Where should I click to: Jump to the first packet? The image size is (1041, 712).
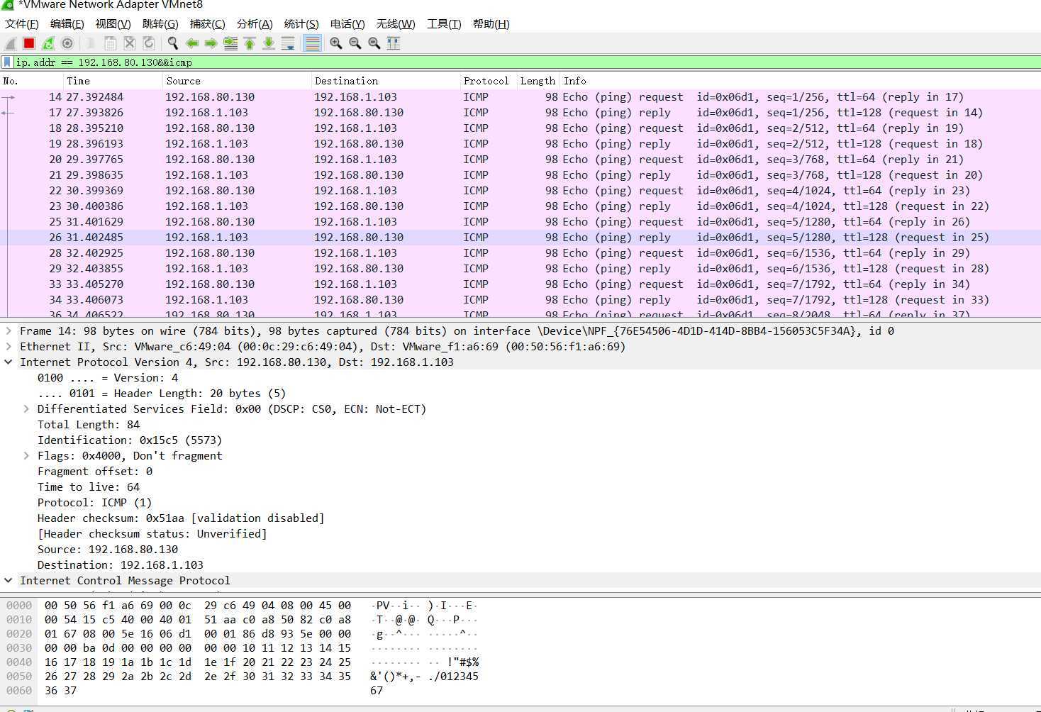coord(250,43)
